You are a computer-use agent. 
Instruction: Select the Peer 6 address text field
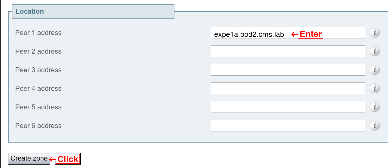point(288,126)
